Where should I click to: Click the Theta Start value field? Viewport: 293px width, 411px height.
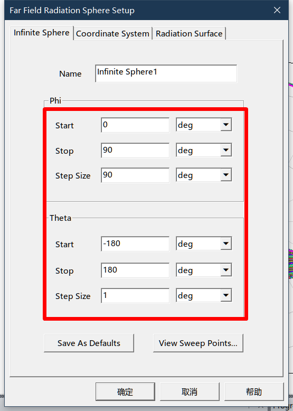[x=135, y=244]
